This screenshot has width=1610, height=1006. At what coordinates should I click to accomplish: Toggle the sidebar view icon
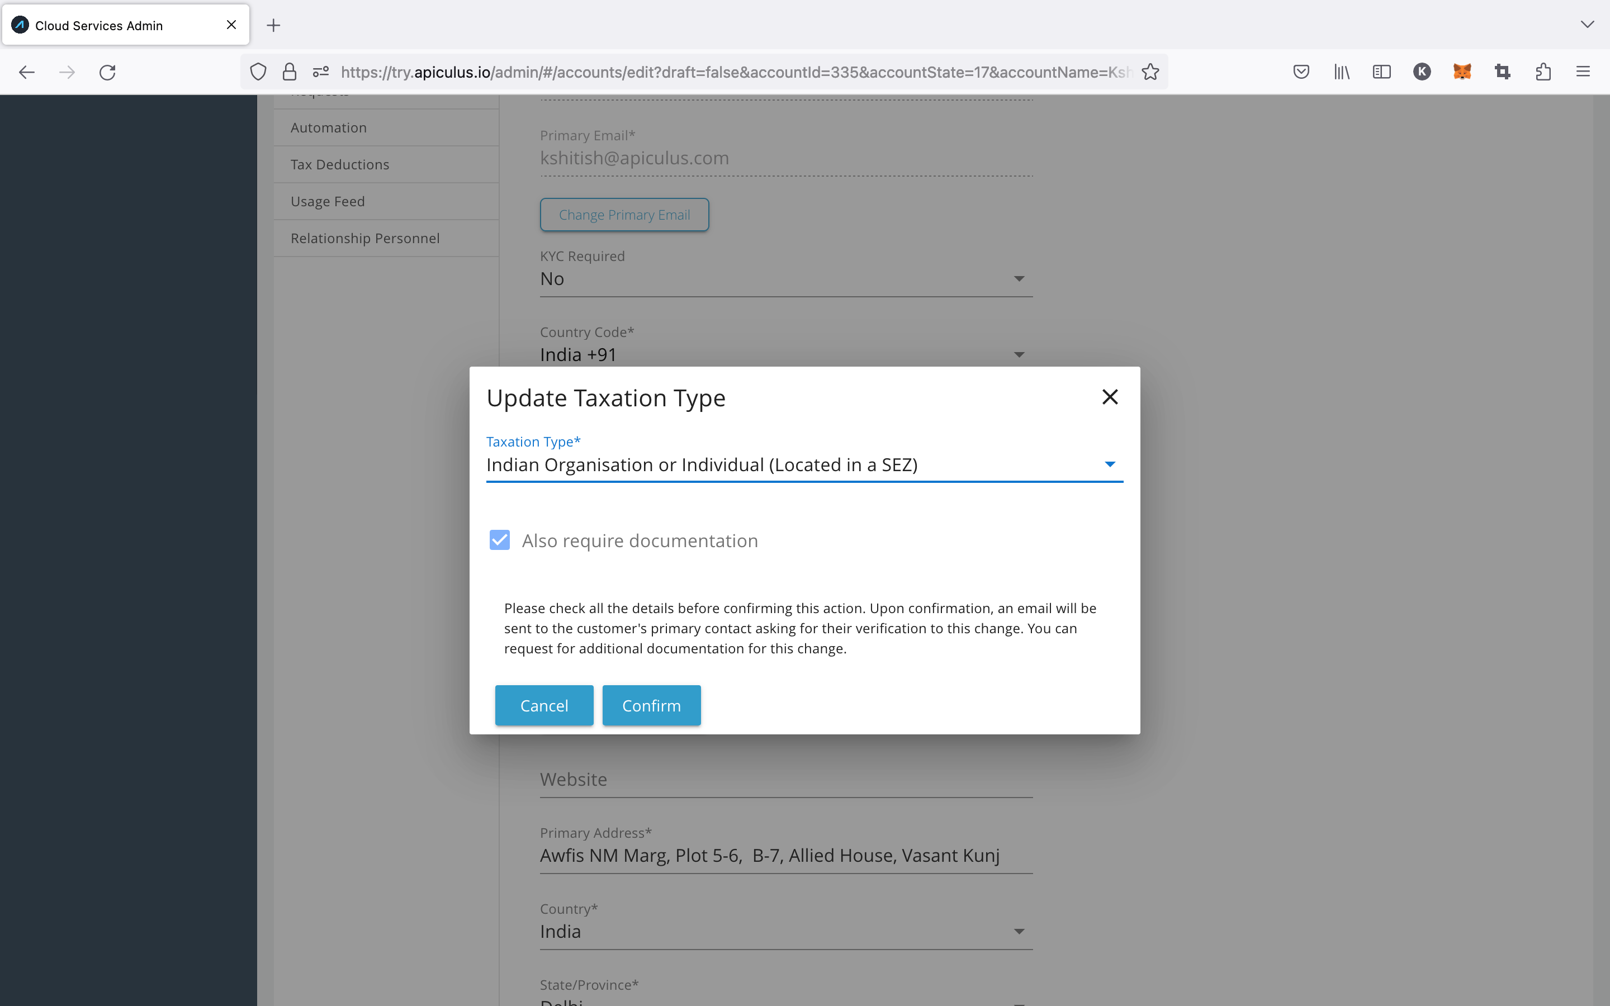pyautogui.click(x=1382, y=72)
